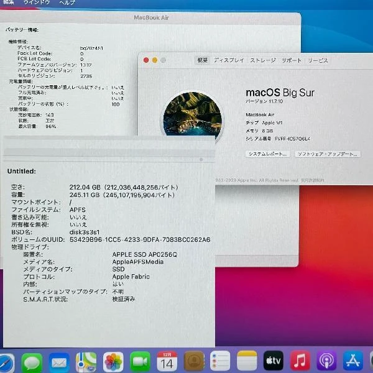Click the バージョン 11.7.10 text
Viewport: 373px width, 373px height.
coord(264,101)
